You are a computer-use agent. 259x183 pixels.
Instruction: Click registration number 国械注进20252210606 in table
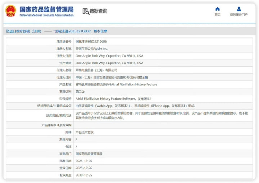click(x=91, y=41)
